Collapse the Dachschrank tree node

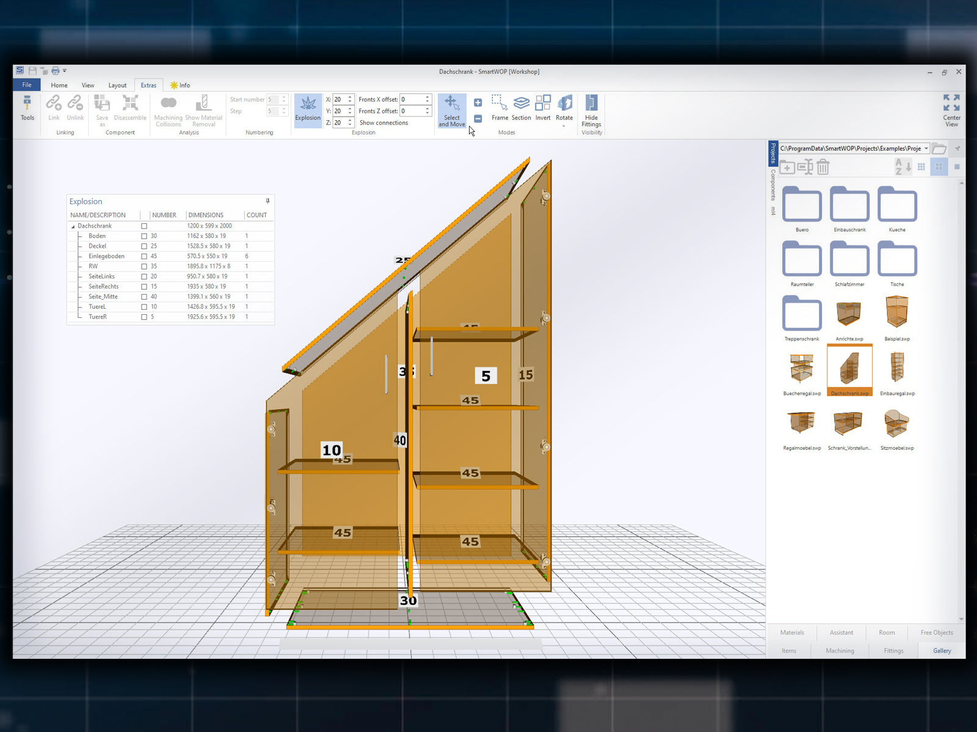coord(73,226)
